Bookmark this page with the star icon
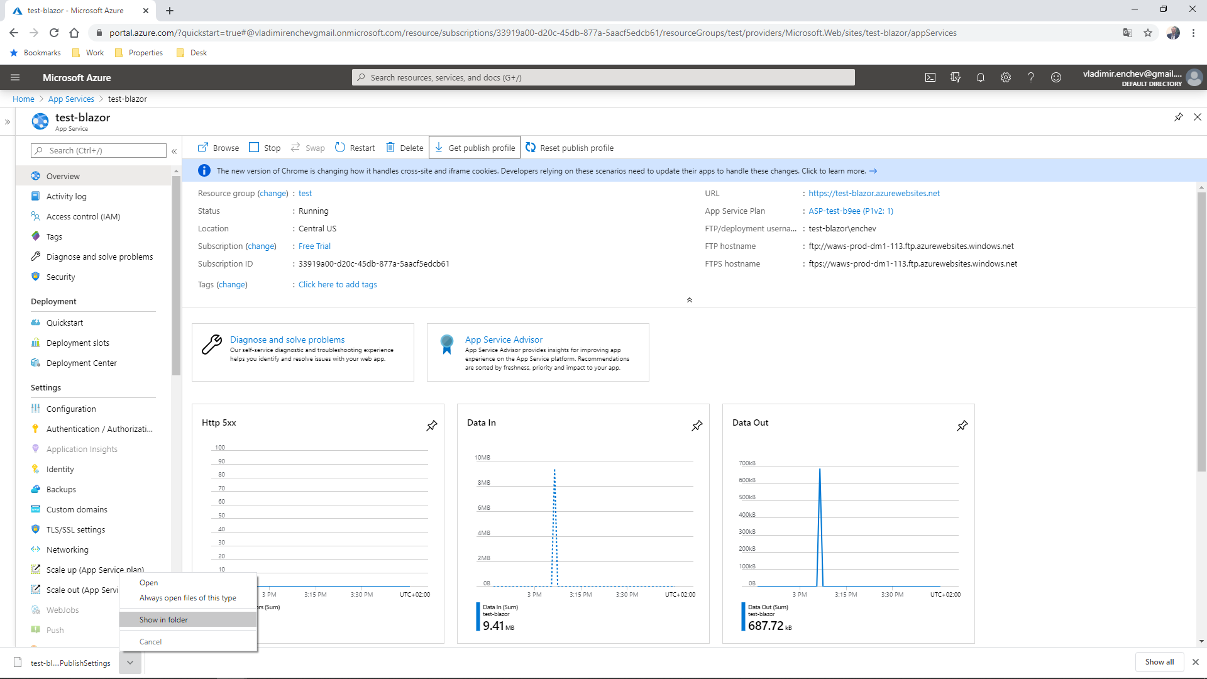 [1148, 33]
